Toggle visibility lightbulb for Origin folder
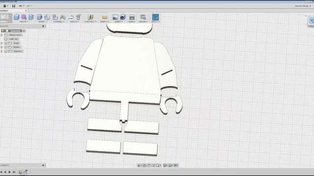The width and height of the screenshot is (314, 176). pos(6,43)
